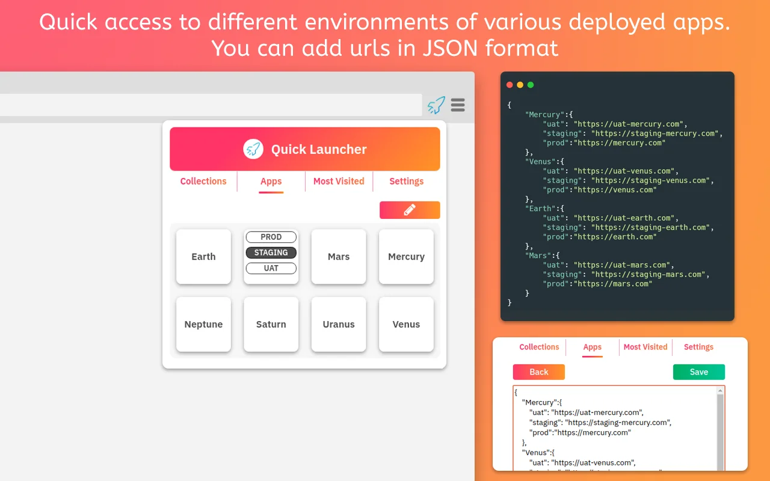This screenshot has height=481, width=770.
Task: Click the red dot on code window
Action: pyautogui.click(x=510, y=85)
